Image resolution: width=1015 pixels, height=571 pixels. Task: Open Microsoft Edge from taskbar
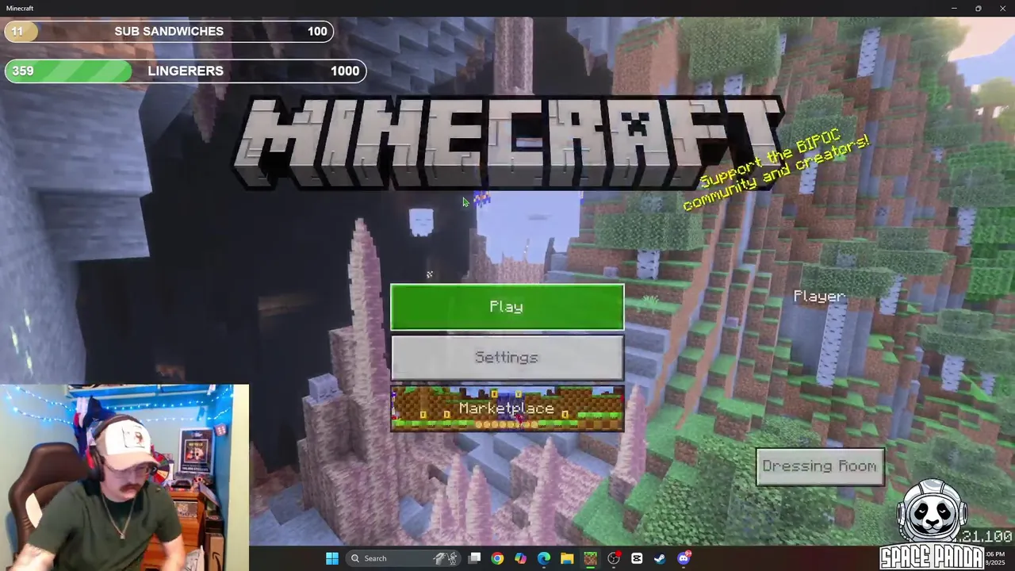[544, 558]
